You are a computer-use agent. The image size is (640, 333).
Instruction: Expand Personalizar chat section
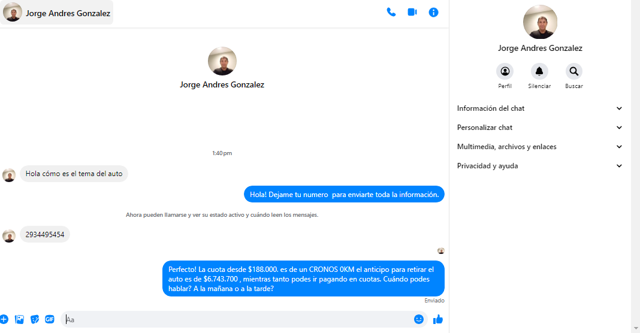point(540,128)
